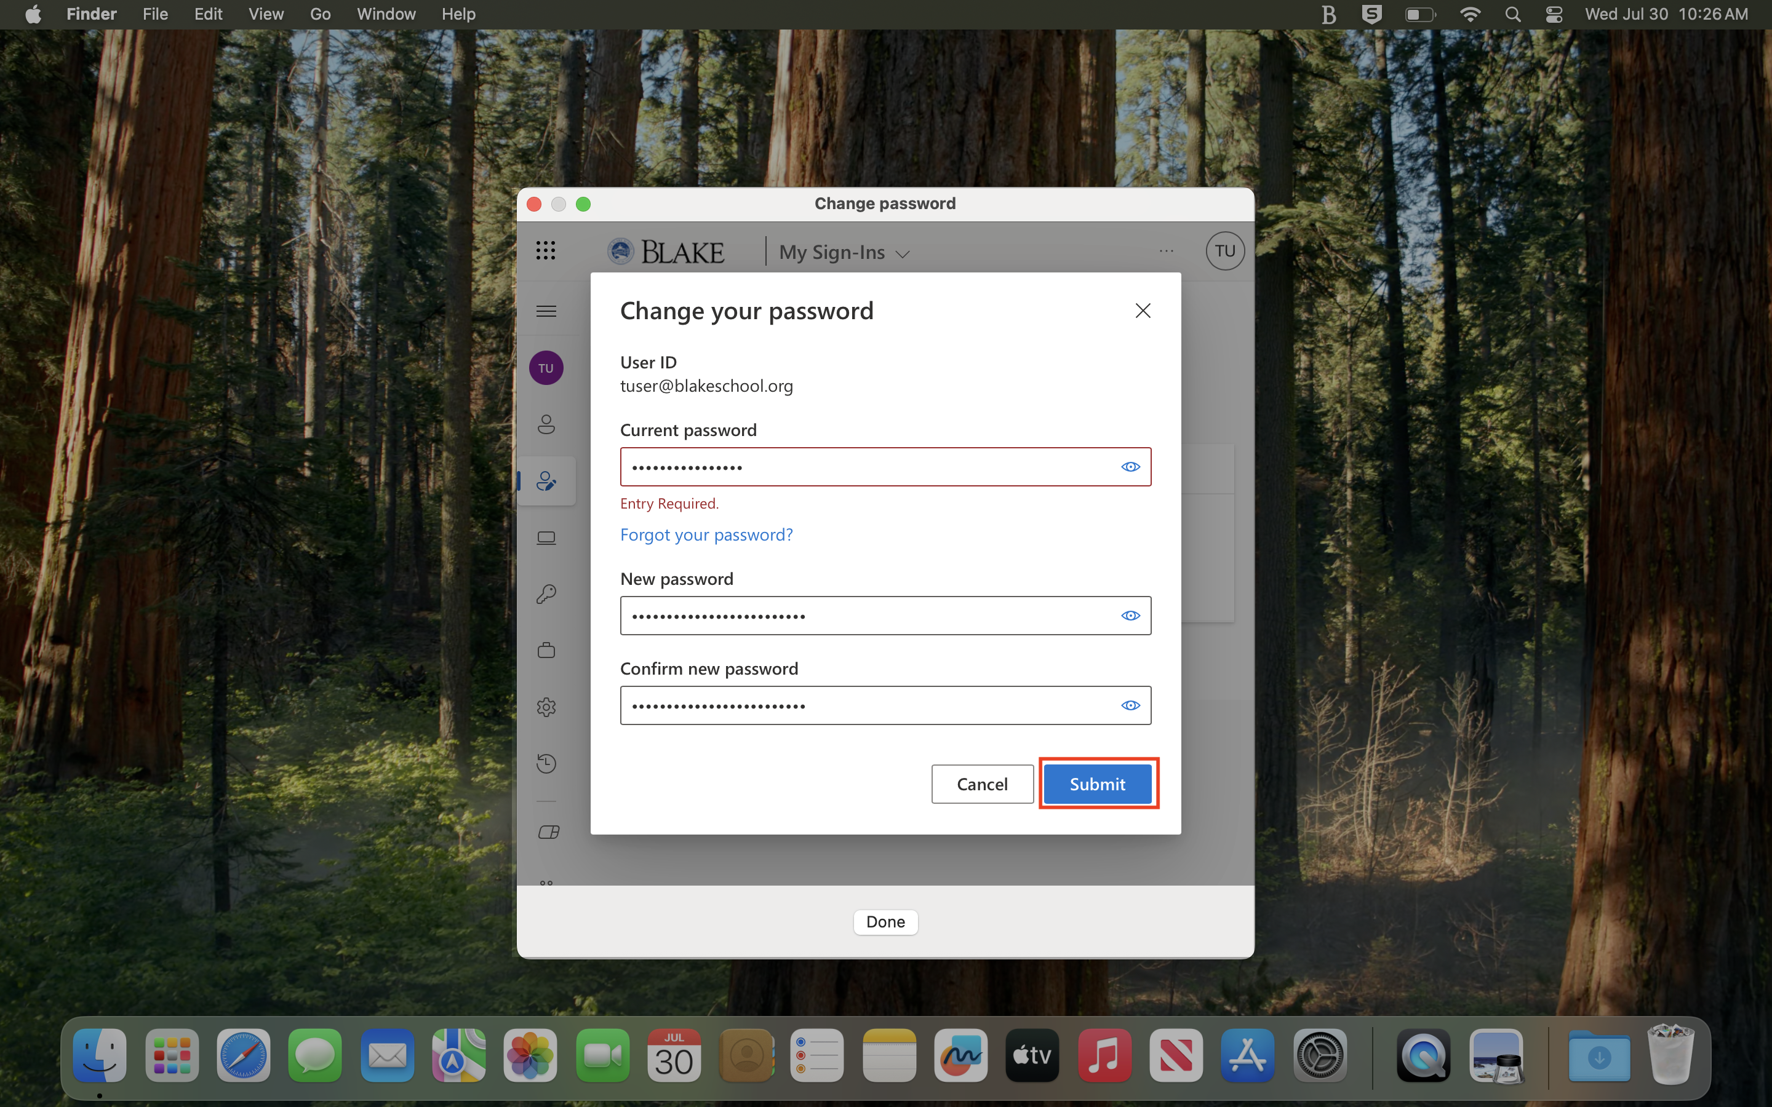This screenshot has height=1107, width=1772.
Task: Open Launchpad from the Dock
Action: click(x=172, y=1055)
